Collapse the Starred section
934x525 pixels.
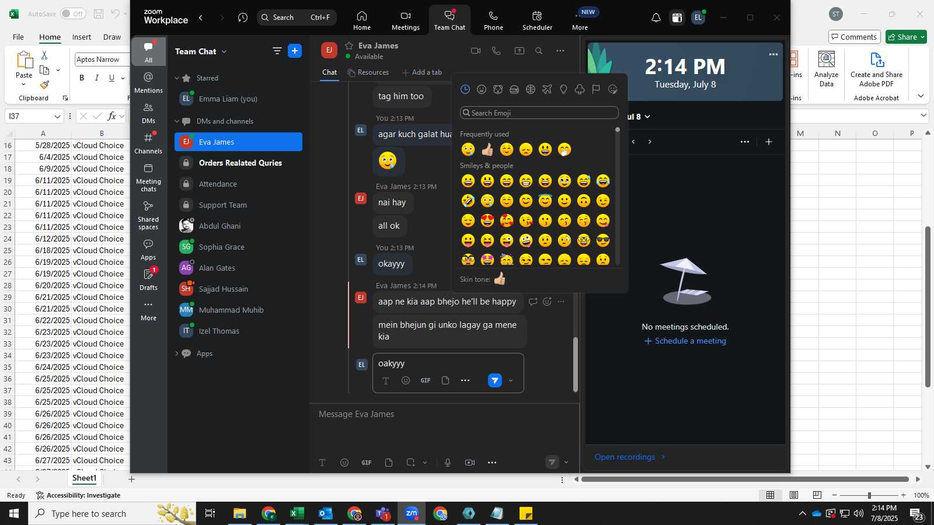click(177, 78)
